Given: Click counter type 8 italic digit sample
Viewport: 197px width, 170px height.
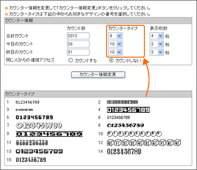Looking at the screenshot, I should click(x=125, y=125).
